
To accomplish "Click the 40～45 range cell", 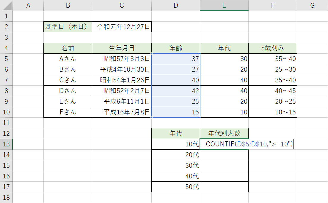I will click(x=273, y=91).
